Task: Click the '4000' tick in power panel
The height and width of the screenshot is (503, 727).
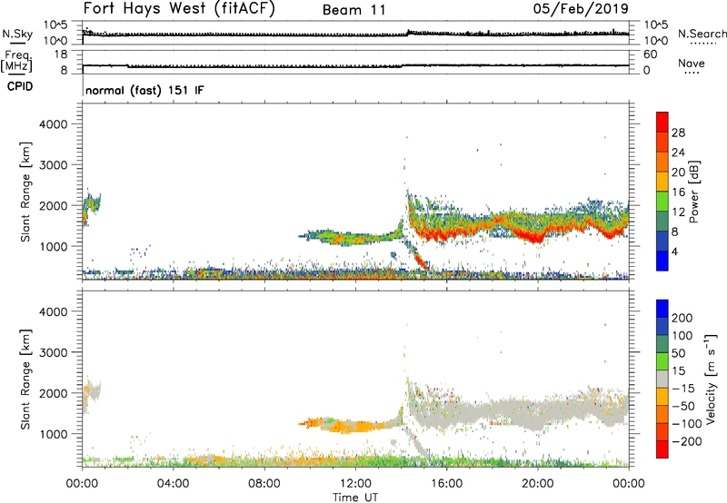Action: click(54, 124)
